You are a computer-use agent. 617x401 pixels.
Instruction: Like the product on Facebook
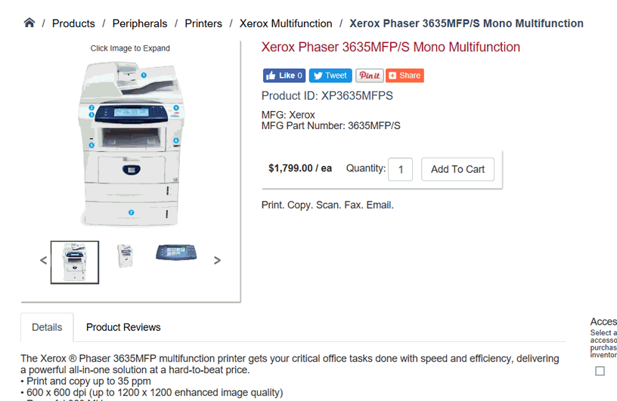(x=284, y=76)
